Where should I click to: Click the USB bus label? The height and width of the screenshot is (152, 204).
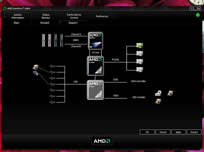click(75, 82)
